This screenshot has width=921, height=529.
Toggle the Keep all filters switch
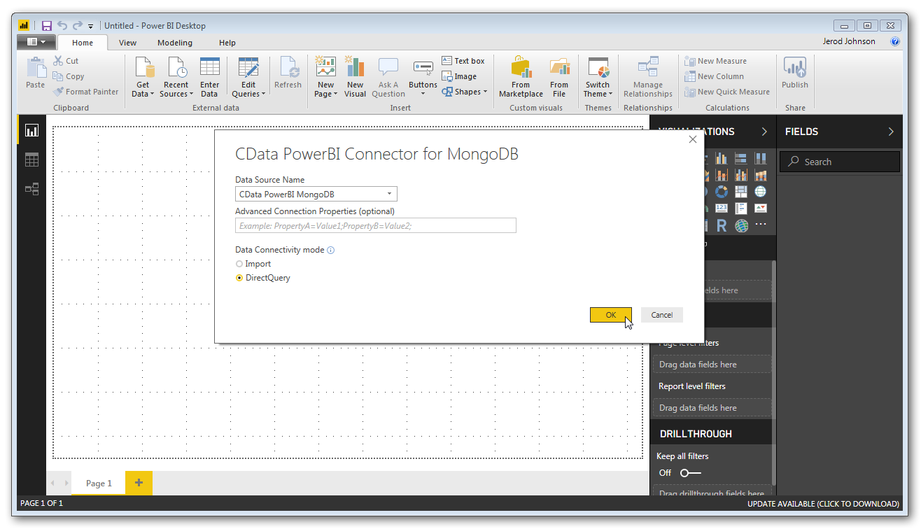coord(690,473)
